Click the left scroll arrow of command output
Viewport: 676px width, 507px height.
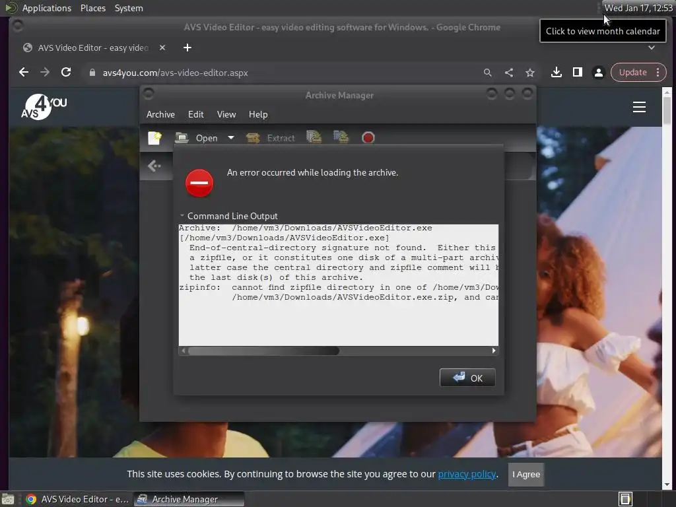184,351
